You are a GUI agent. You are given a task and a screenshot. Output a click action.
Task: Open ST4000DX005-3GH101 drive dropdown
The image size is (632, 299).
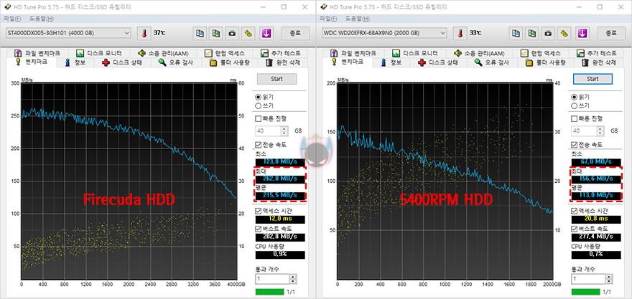(x=68, y=33)
